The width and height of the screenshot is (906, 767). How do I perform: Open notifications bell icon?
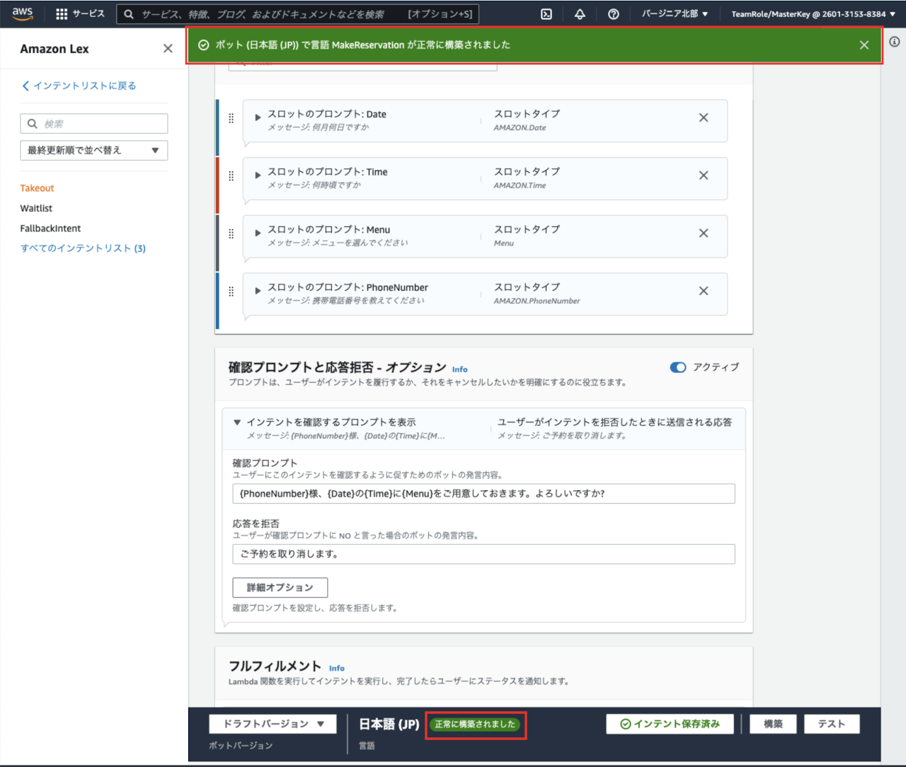pos(580,13)
